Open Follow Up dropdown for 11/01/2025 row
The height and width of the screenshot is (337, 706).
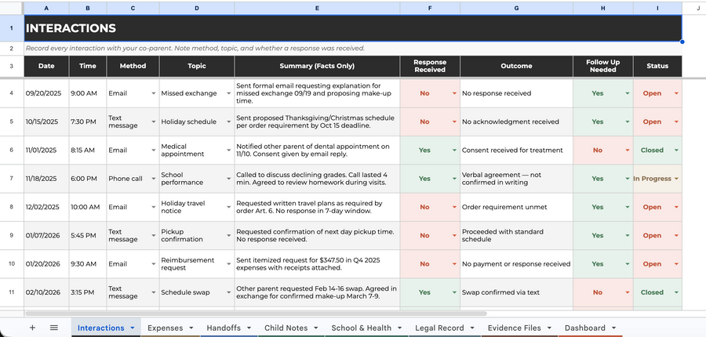click(628, 150)
